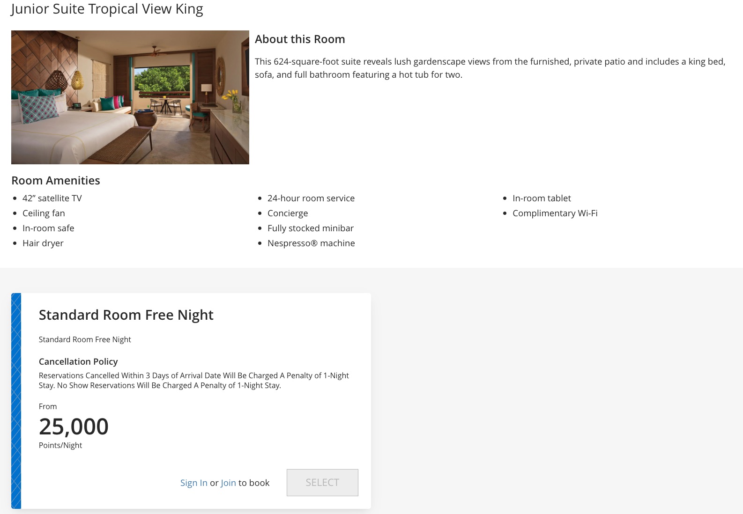The width and height of the screenshot is (743, 514).
Task: Click the 25,000 points price
Action: (x=74, y=426)
